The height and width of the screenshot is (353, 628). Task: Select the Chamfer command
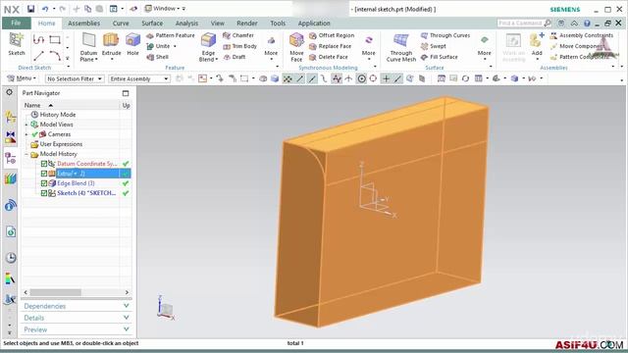coord(238,35)
